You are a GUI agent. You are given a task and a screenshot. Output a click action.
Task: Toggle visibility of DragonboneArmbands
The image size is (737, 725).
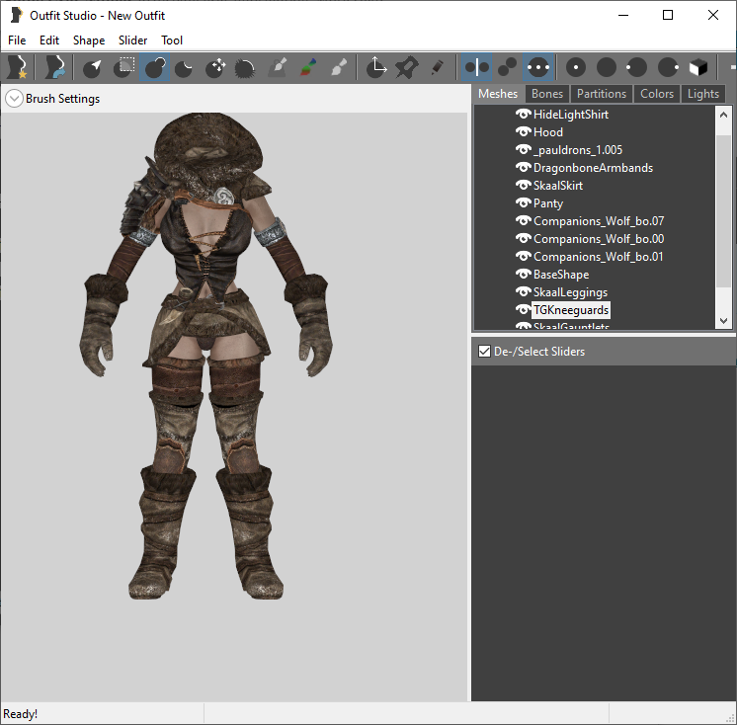coord(523,167)
